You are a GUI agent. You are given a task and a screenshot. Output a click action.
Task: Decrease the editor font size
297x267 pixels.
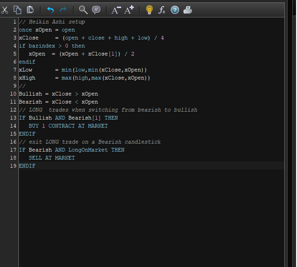(x=116, y=10)
